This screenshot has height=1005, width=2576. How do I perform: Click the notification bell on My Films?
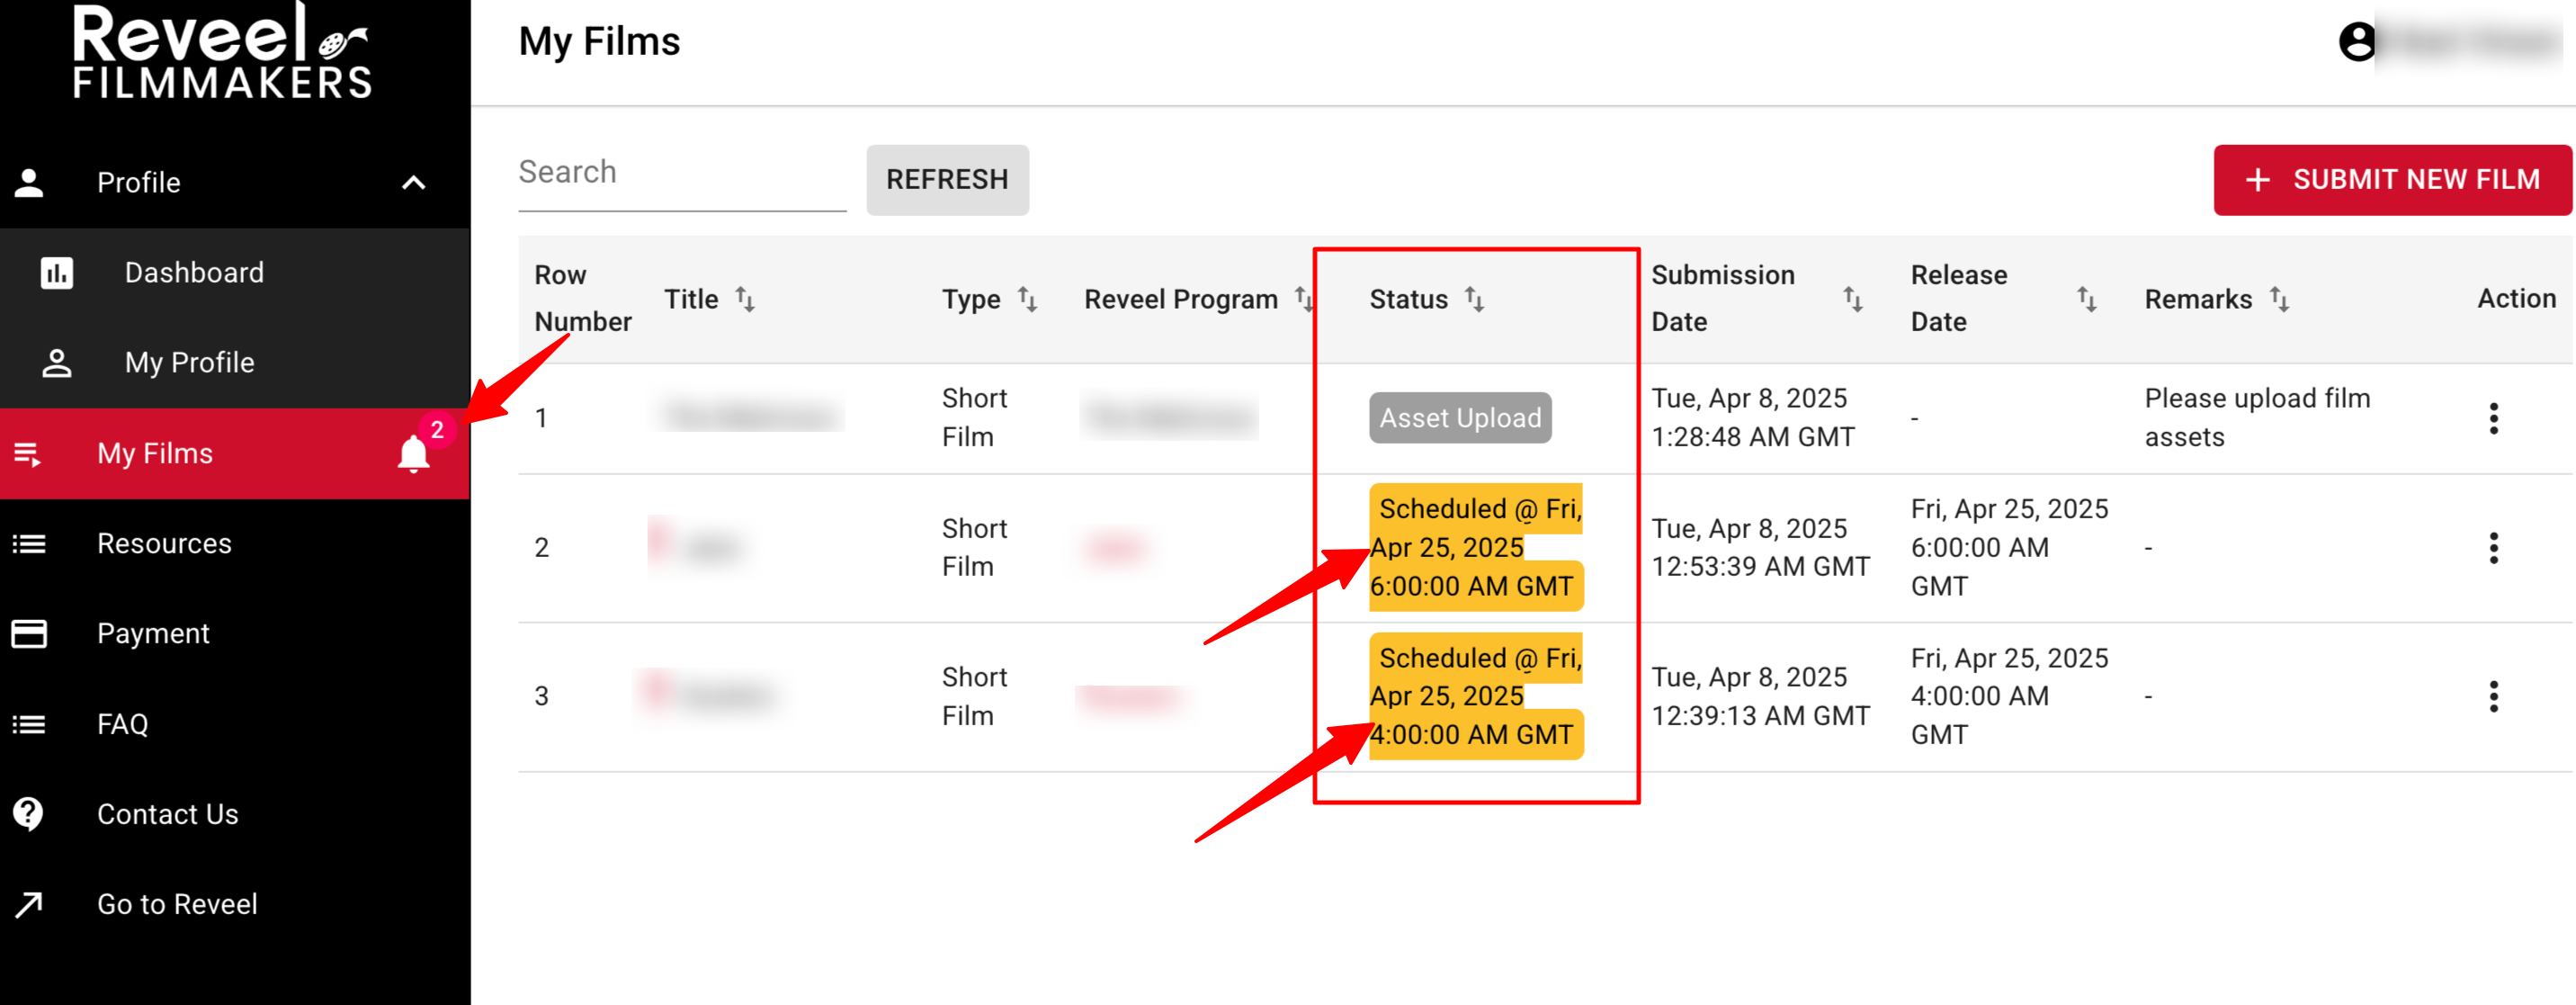[x=414, y=454]
